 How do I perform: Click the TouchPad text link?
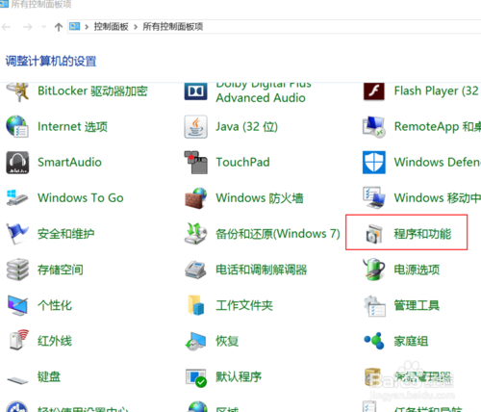pyautogui.click(x=242, y=163)
